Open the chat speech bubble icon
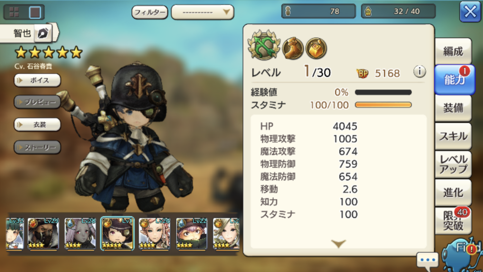Screen dimensions: 483x272 coord(428,261)
